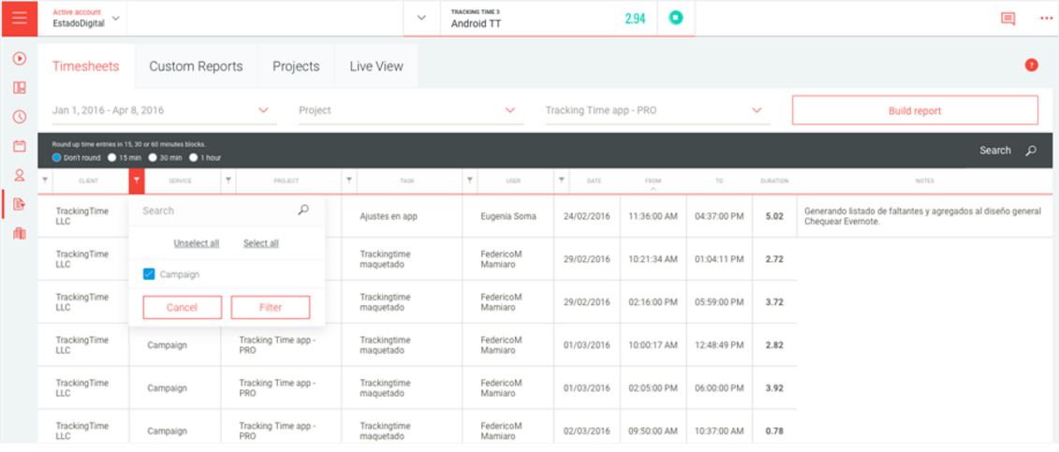Sort by the From column header
1059x452 pixels.
click(653, 181)
